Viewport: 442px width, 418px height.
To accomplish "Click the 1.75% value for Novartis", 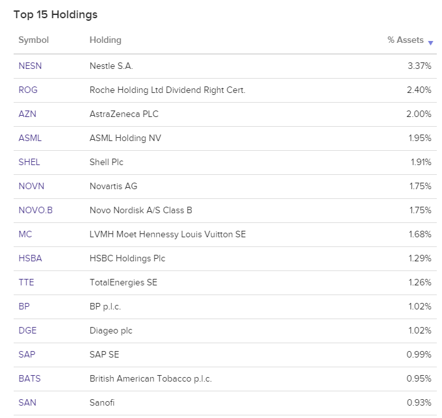I will pos(421,186).
